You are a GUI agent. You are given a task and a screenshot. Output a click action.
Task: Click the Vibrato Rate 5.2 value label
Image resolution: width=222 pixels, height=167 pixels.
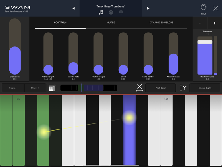[73, 79]
